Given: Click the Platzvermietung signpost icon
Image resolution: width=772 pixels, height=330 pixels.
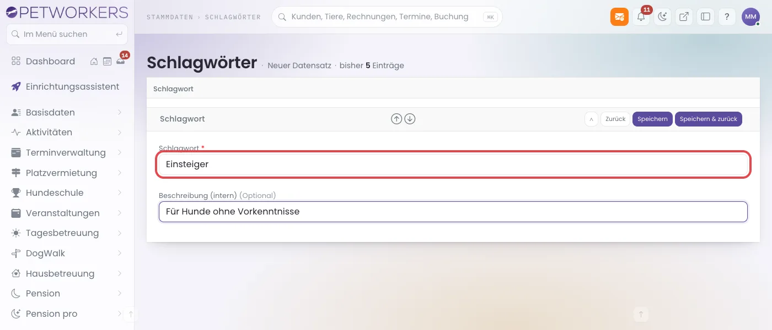Looking at the screenshot, I should 16,173.
